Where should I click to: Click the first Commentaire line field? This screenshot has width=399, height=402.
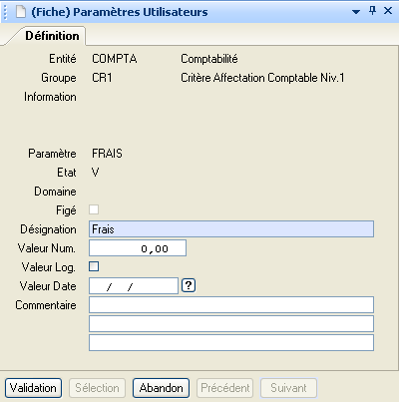point(231,305)
